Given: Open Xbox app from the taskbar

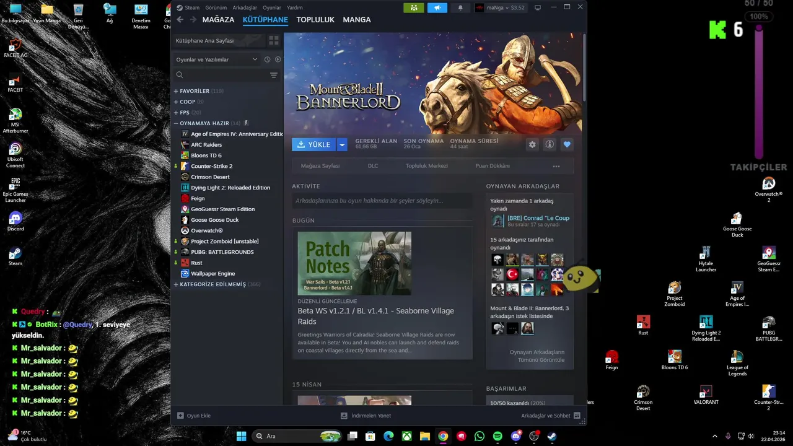Looking at the screenshot, I should (x=406, y=436).
